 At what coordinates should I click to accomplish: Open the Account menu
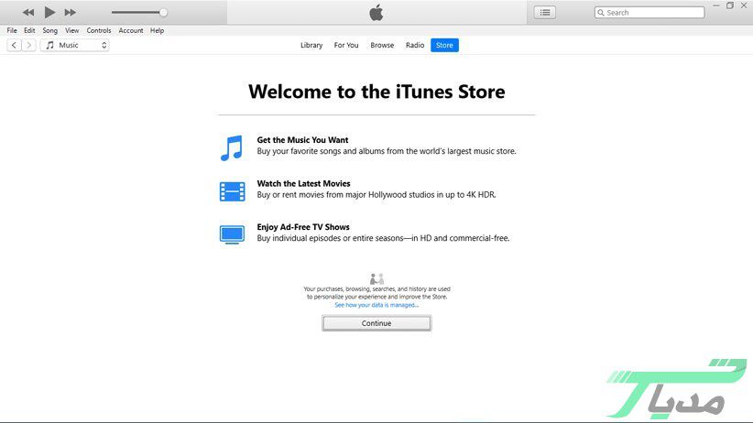[x=131, y=30]
